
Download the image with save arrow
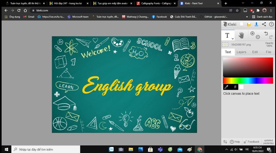coord(257,24)
